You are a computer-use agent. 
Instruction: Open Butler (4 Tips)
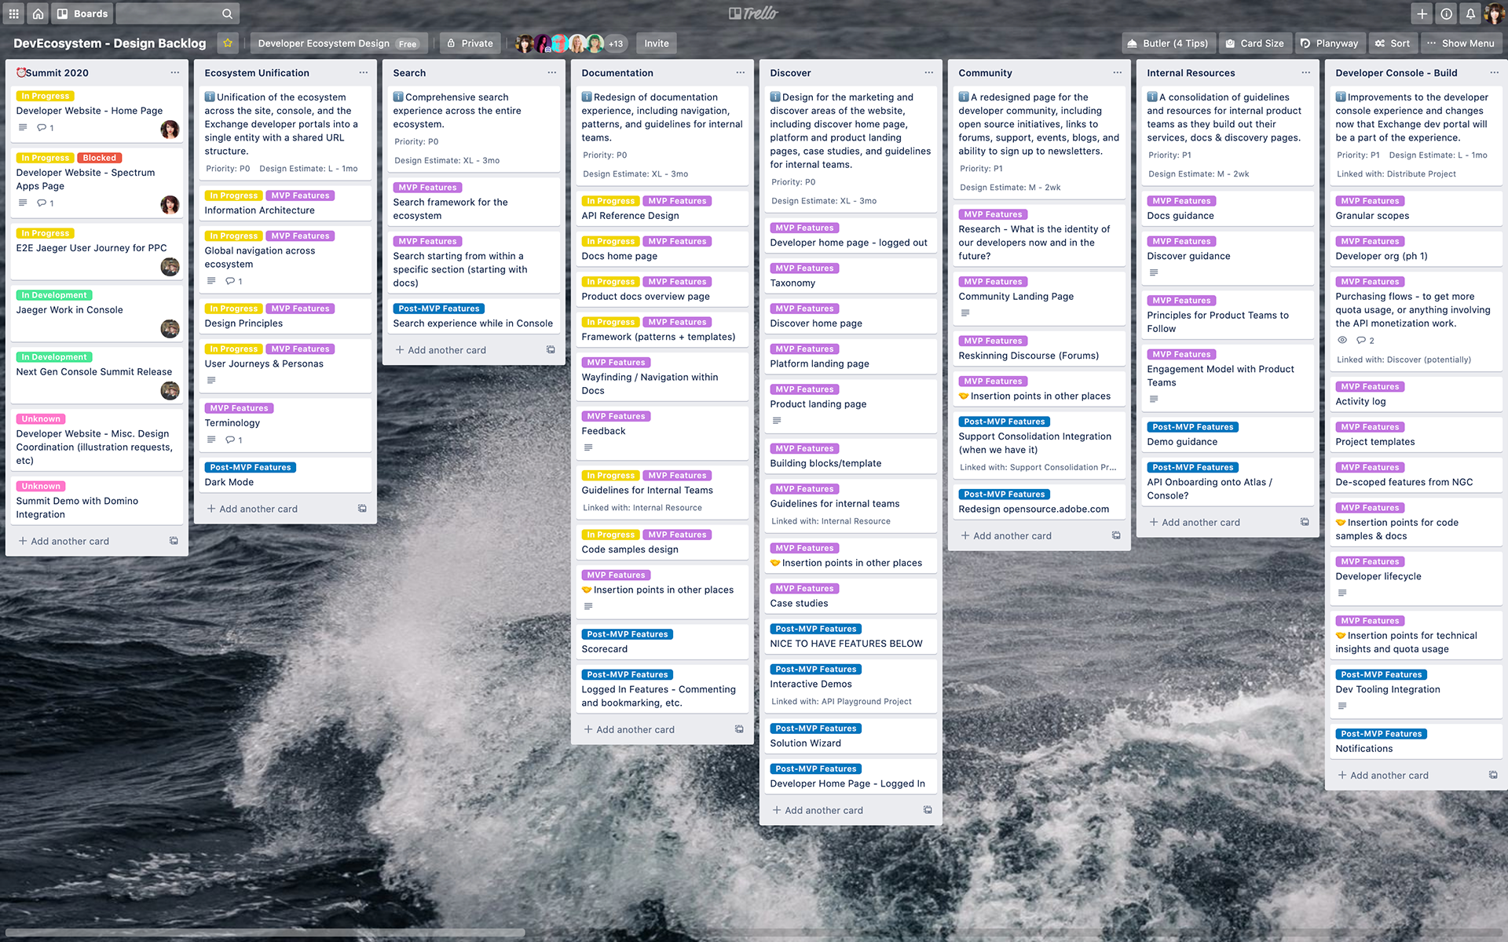(x=1168, y=43)
